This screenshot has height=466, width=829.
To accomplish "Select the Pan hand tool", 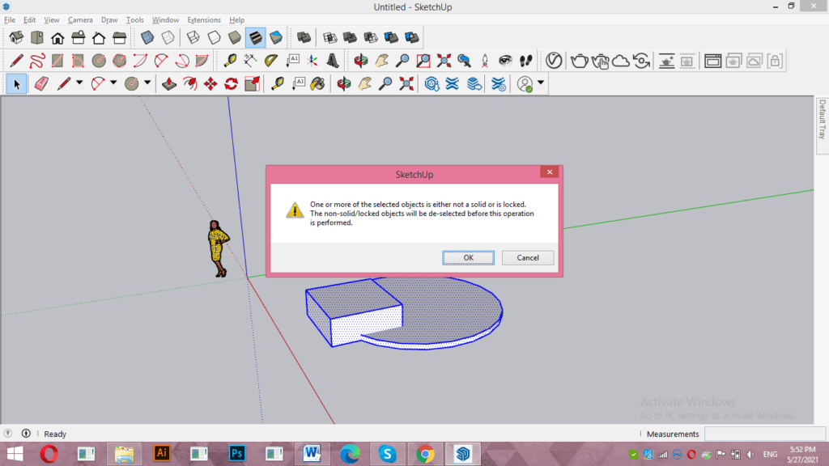I will [x=363, y=83].
